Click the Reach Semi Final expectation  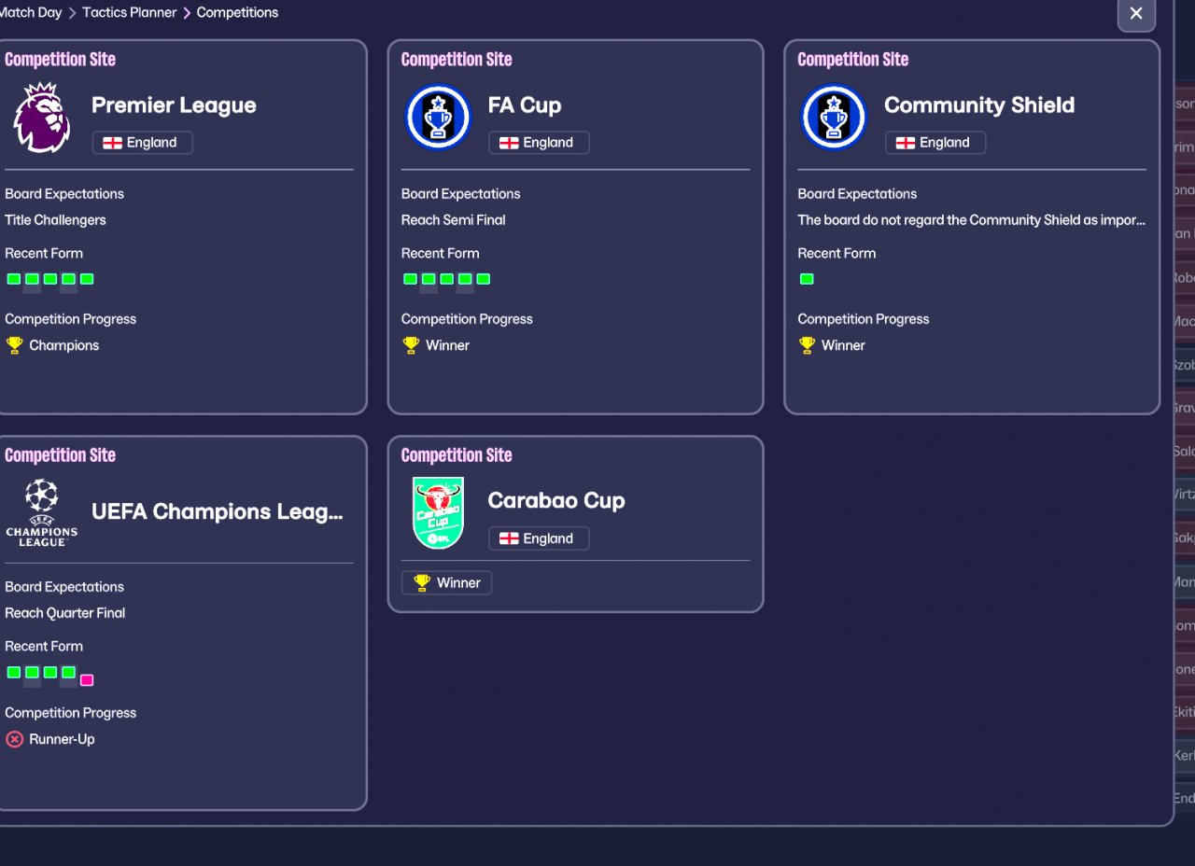[x=454, y=220]
